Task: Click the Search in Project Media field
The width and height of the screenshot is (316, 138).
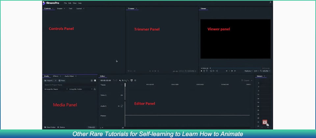Action: point(70,85)
